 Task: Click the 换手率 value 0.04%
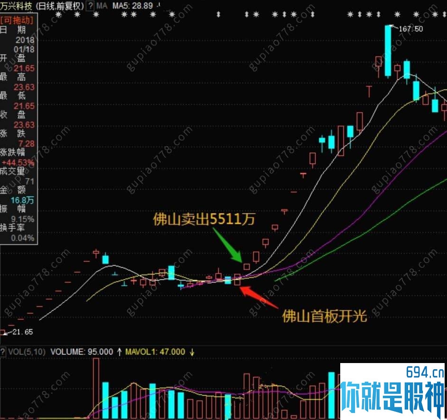[23, 238]
